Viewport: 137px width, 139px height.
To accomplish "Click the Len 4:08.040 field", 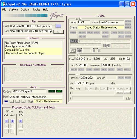I will click(x=80, y=59).
